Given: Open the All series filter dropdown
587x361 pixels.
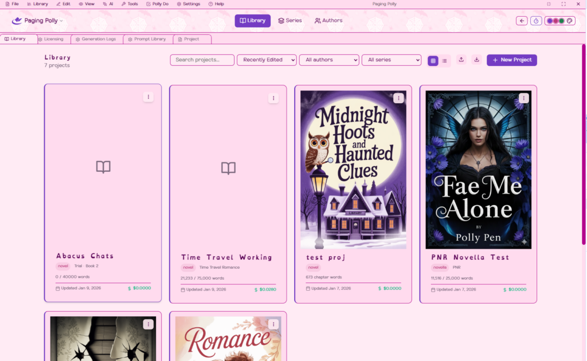Looking at the screenshot, I should coord(391,60).
